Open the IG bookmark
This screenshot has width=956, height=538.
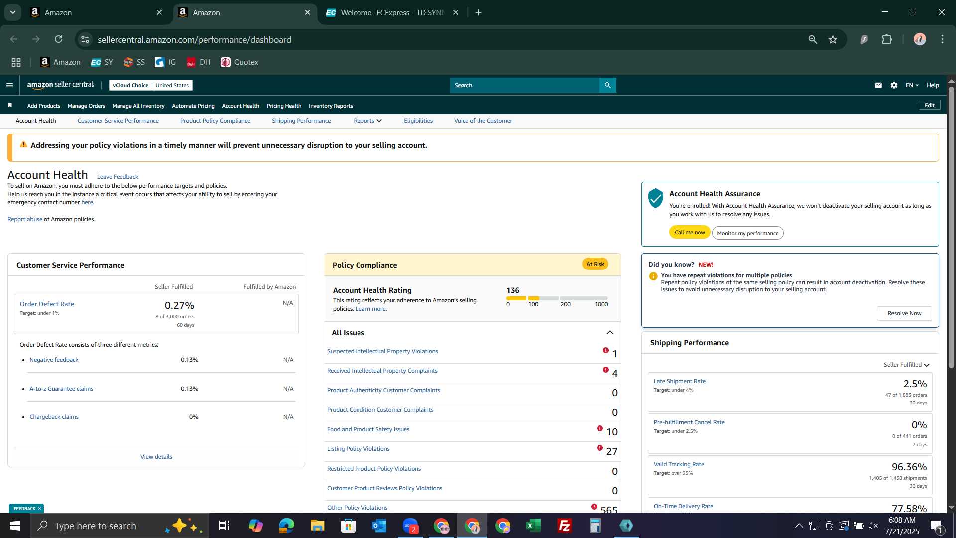(x=165, y=62)
